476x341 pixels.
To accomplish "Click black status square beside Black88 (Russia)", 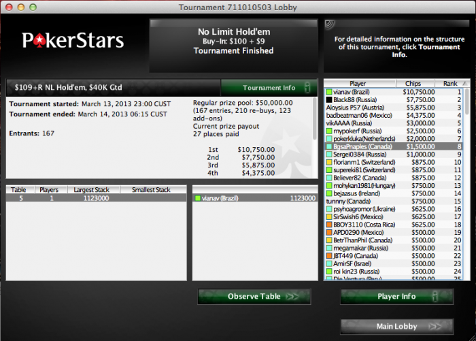I will (329, 99).
